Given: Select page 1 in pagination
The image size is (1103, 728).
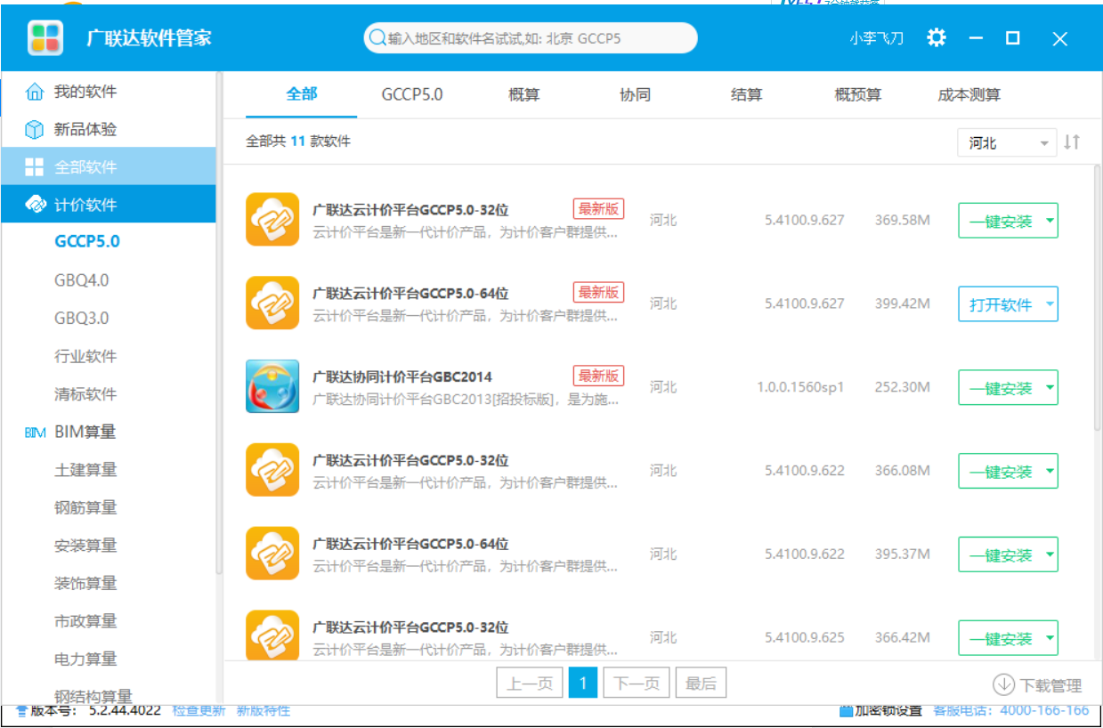Looking at the screenshot, I should (583, 684).
